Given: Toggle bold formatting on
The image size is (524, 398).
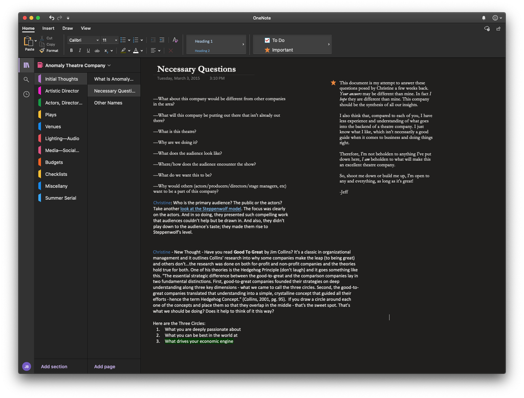Looking at the screenshot, I should [71, 50].
